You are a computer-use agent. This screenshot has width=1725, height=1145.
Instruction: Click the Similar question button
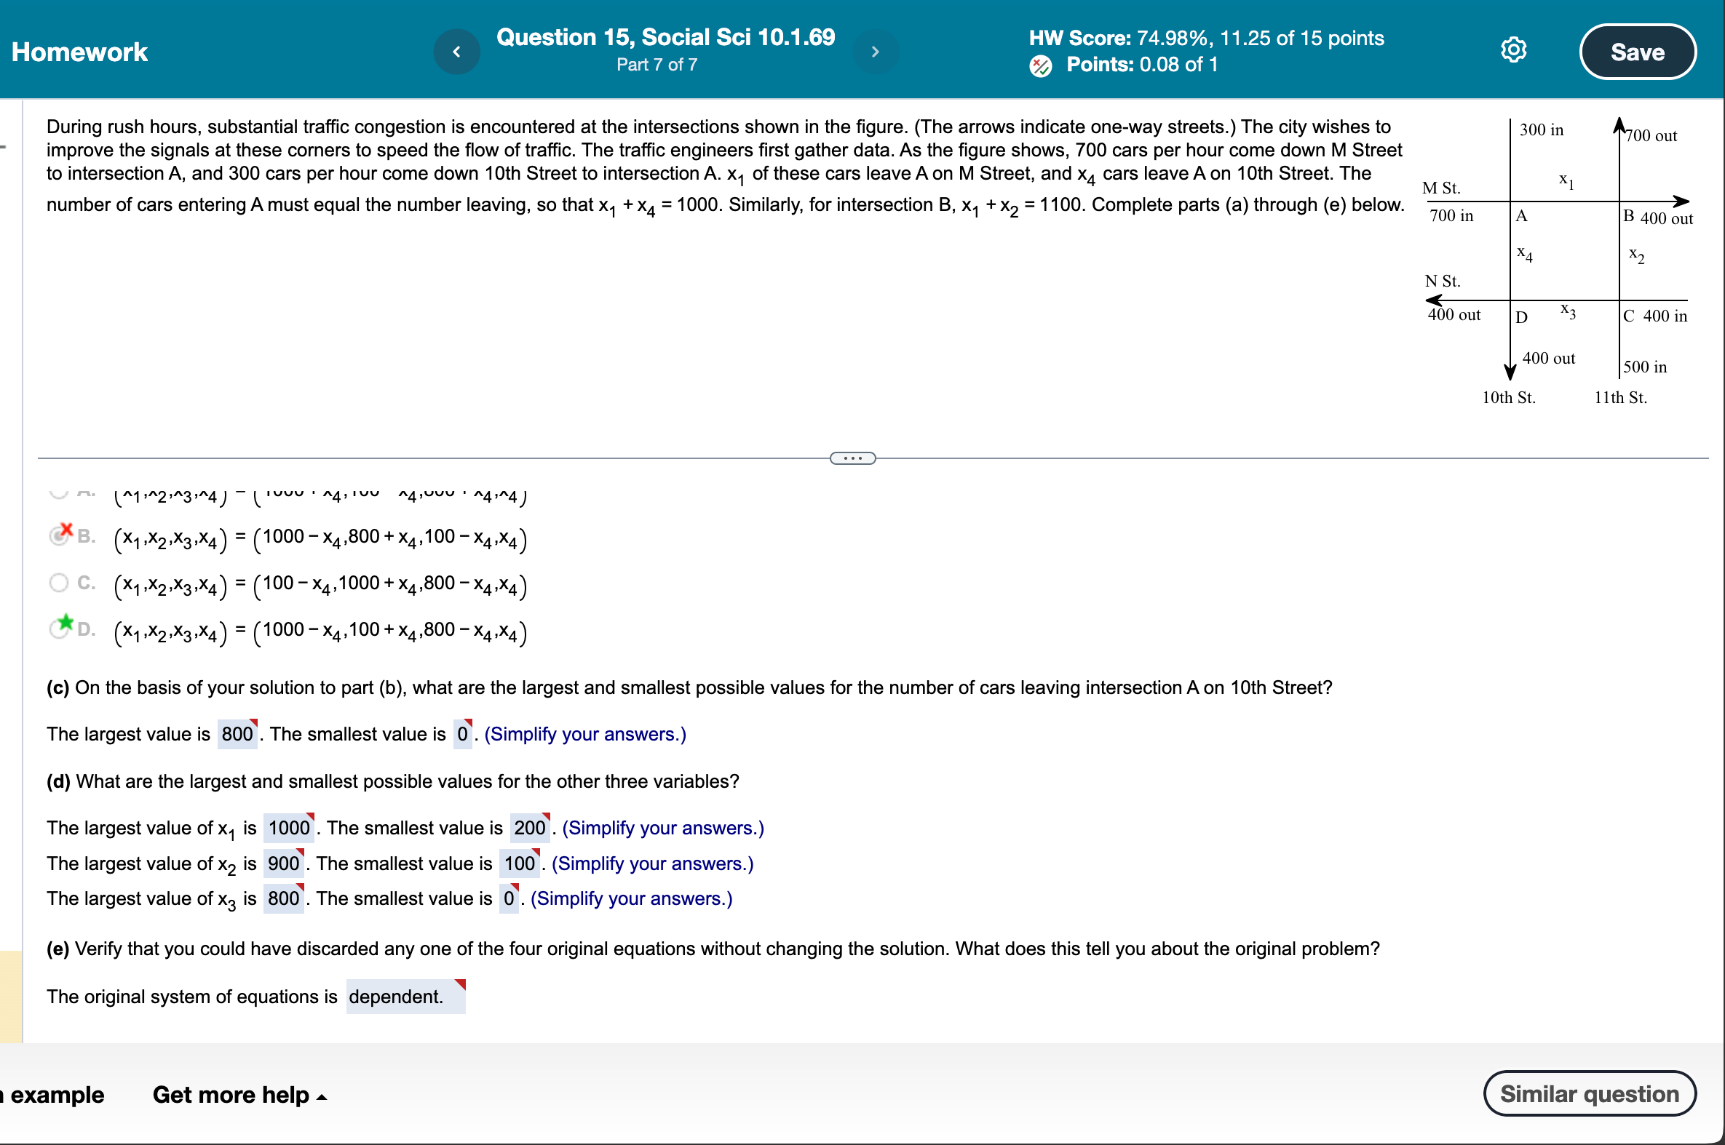coord(1589,1093)
